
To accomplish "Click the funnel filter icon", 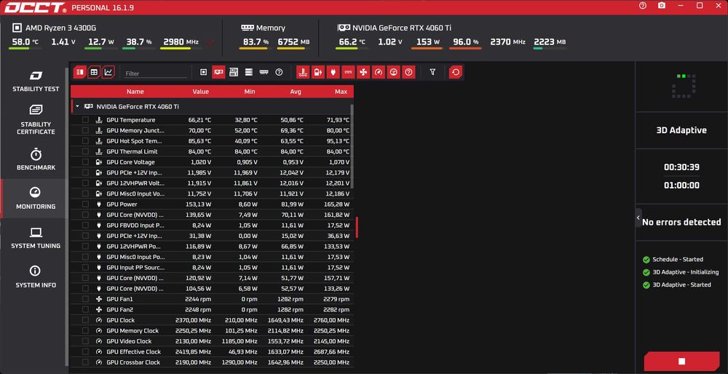I will 432,72.
